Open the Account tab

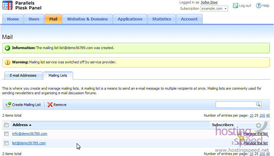coord(189,19)
